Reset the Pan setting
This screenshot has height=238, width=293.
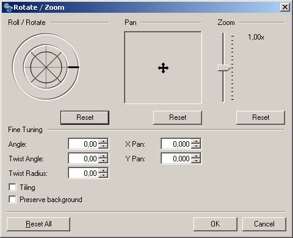178,117
